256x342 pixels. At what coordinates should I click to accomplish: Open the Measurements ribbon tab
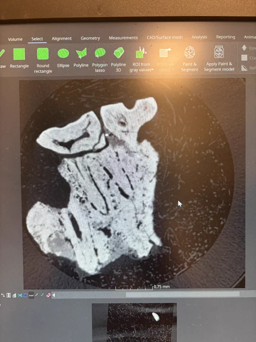coord(123,38)
